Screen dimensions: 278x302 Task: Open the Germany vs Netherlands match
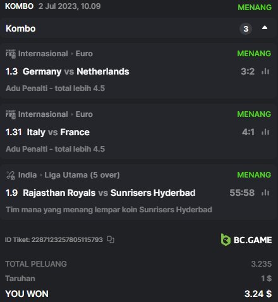[76, 71]
